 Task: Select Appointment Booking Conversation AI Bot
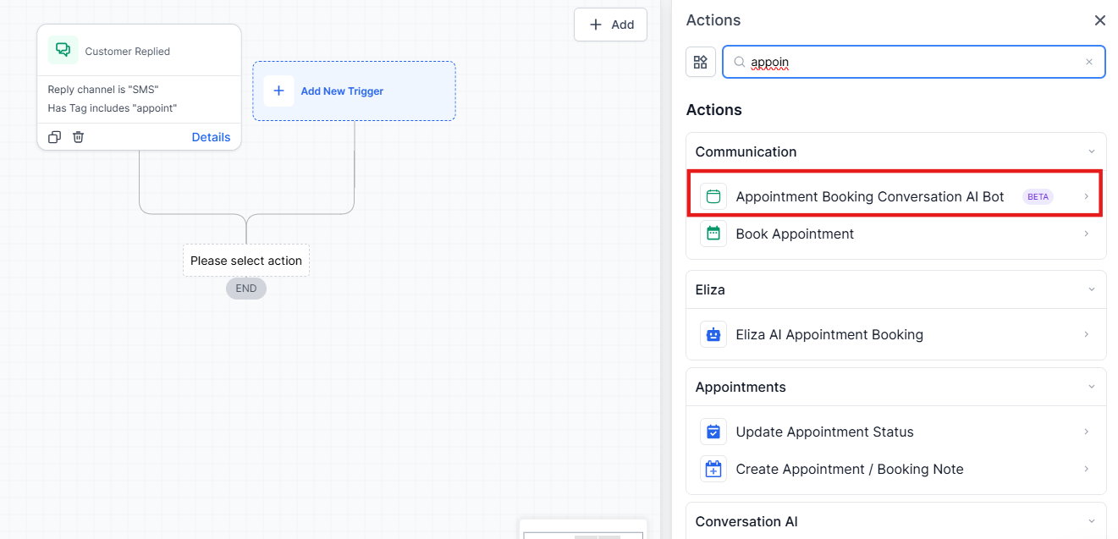tap(869, 196)
